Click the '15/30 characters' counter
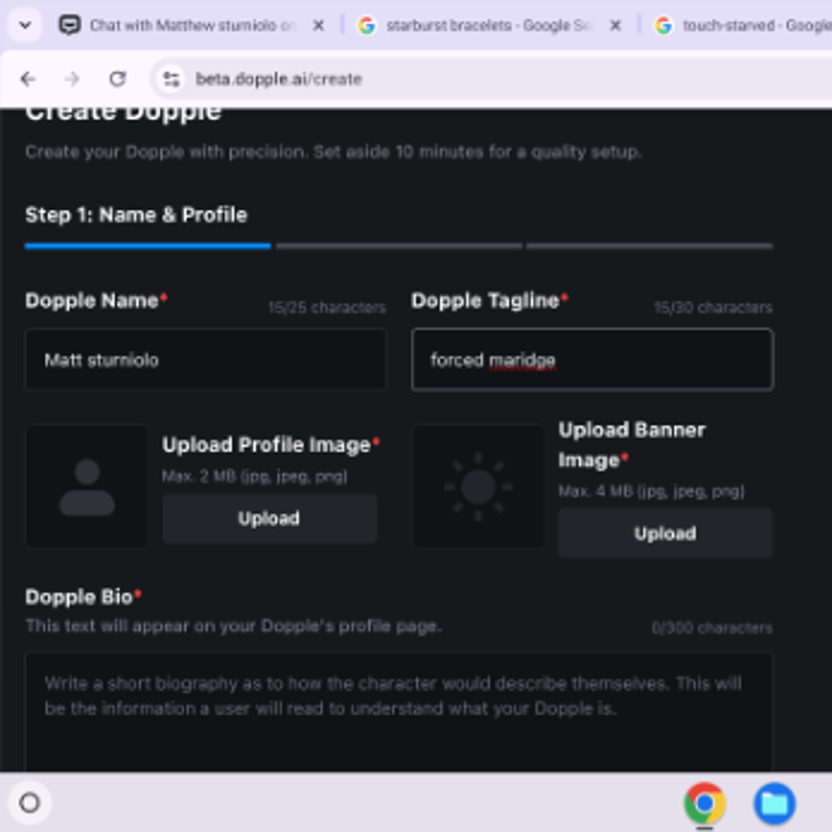Image resolution: width=832 pixels, height=832 pixels. coord(713,308)
